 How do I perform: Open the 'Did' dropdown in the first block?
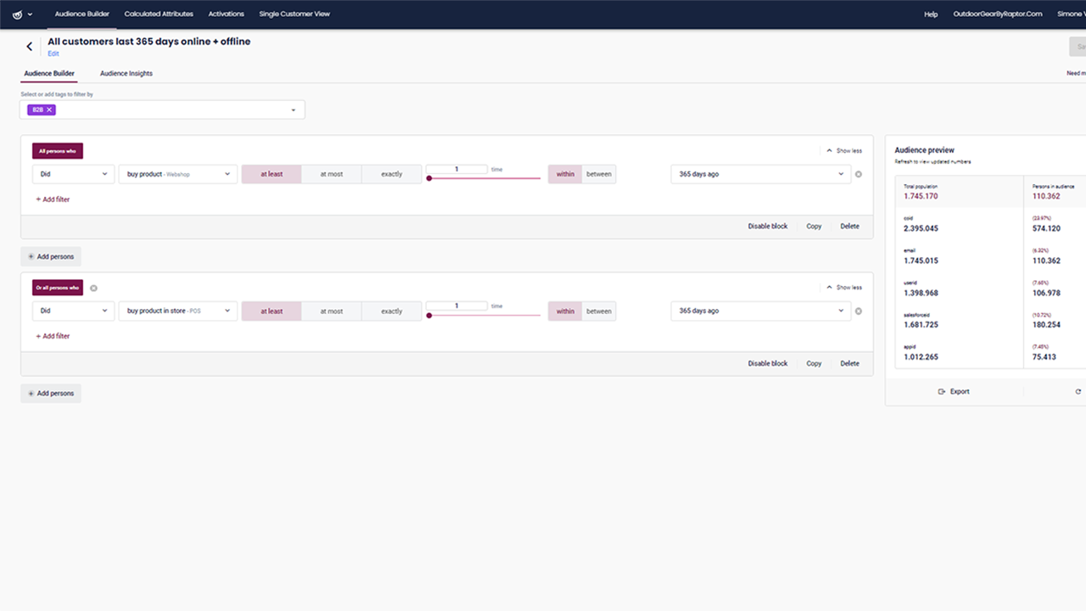click(x=73, y=174)
